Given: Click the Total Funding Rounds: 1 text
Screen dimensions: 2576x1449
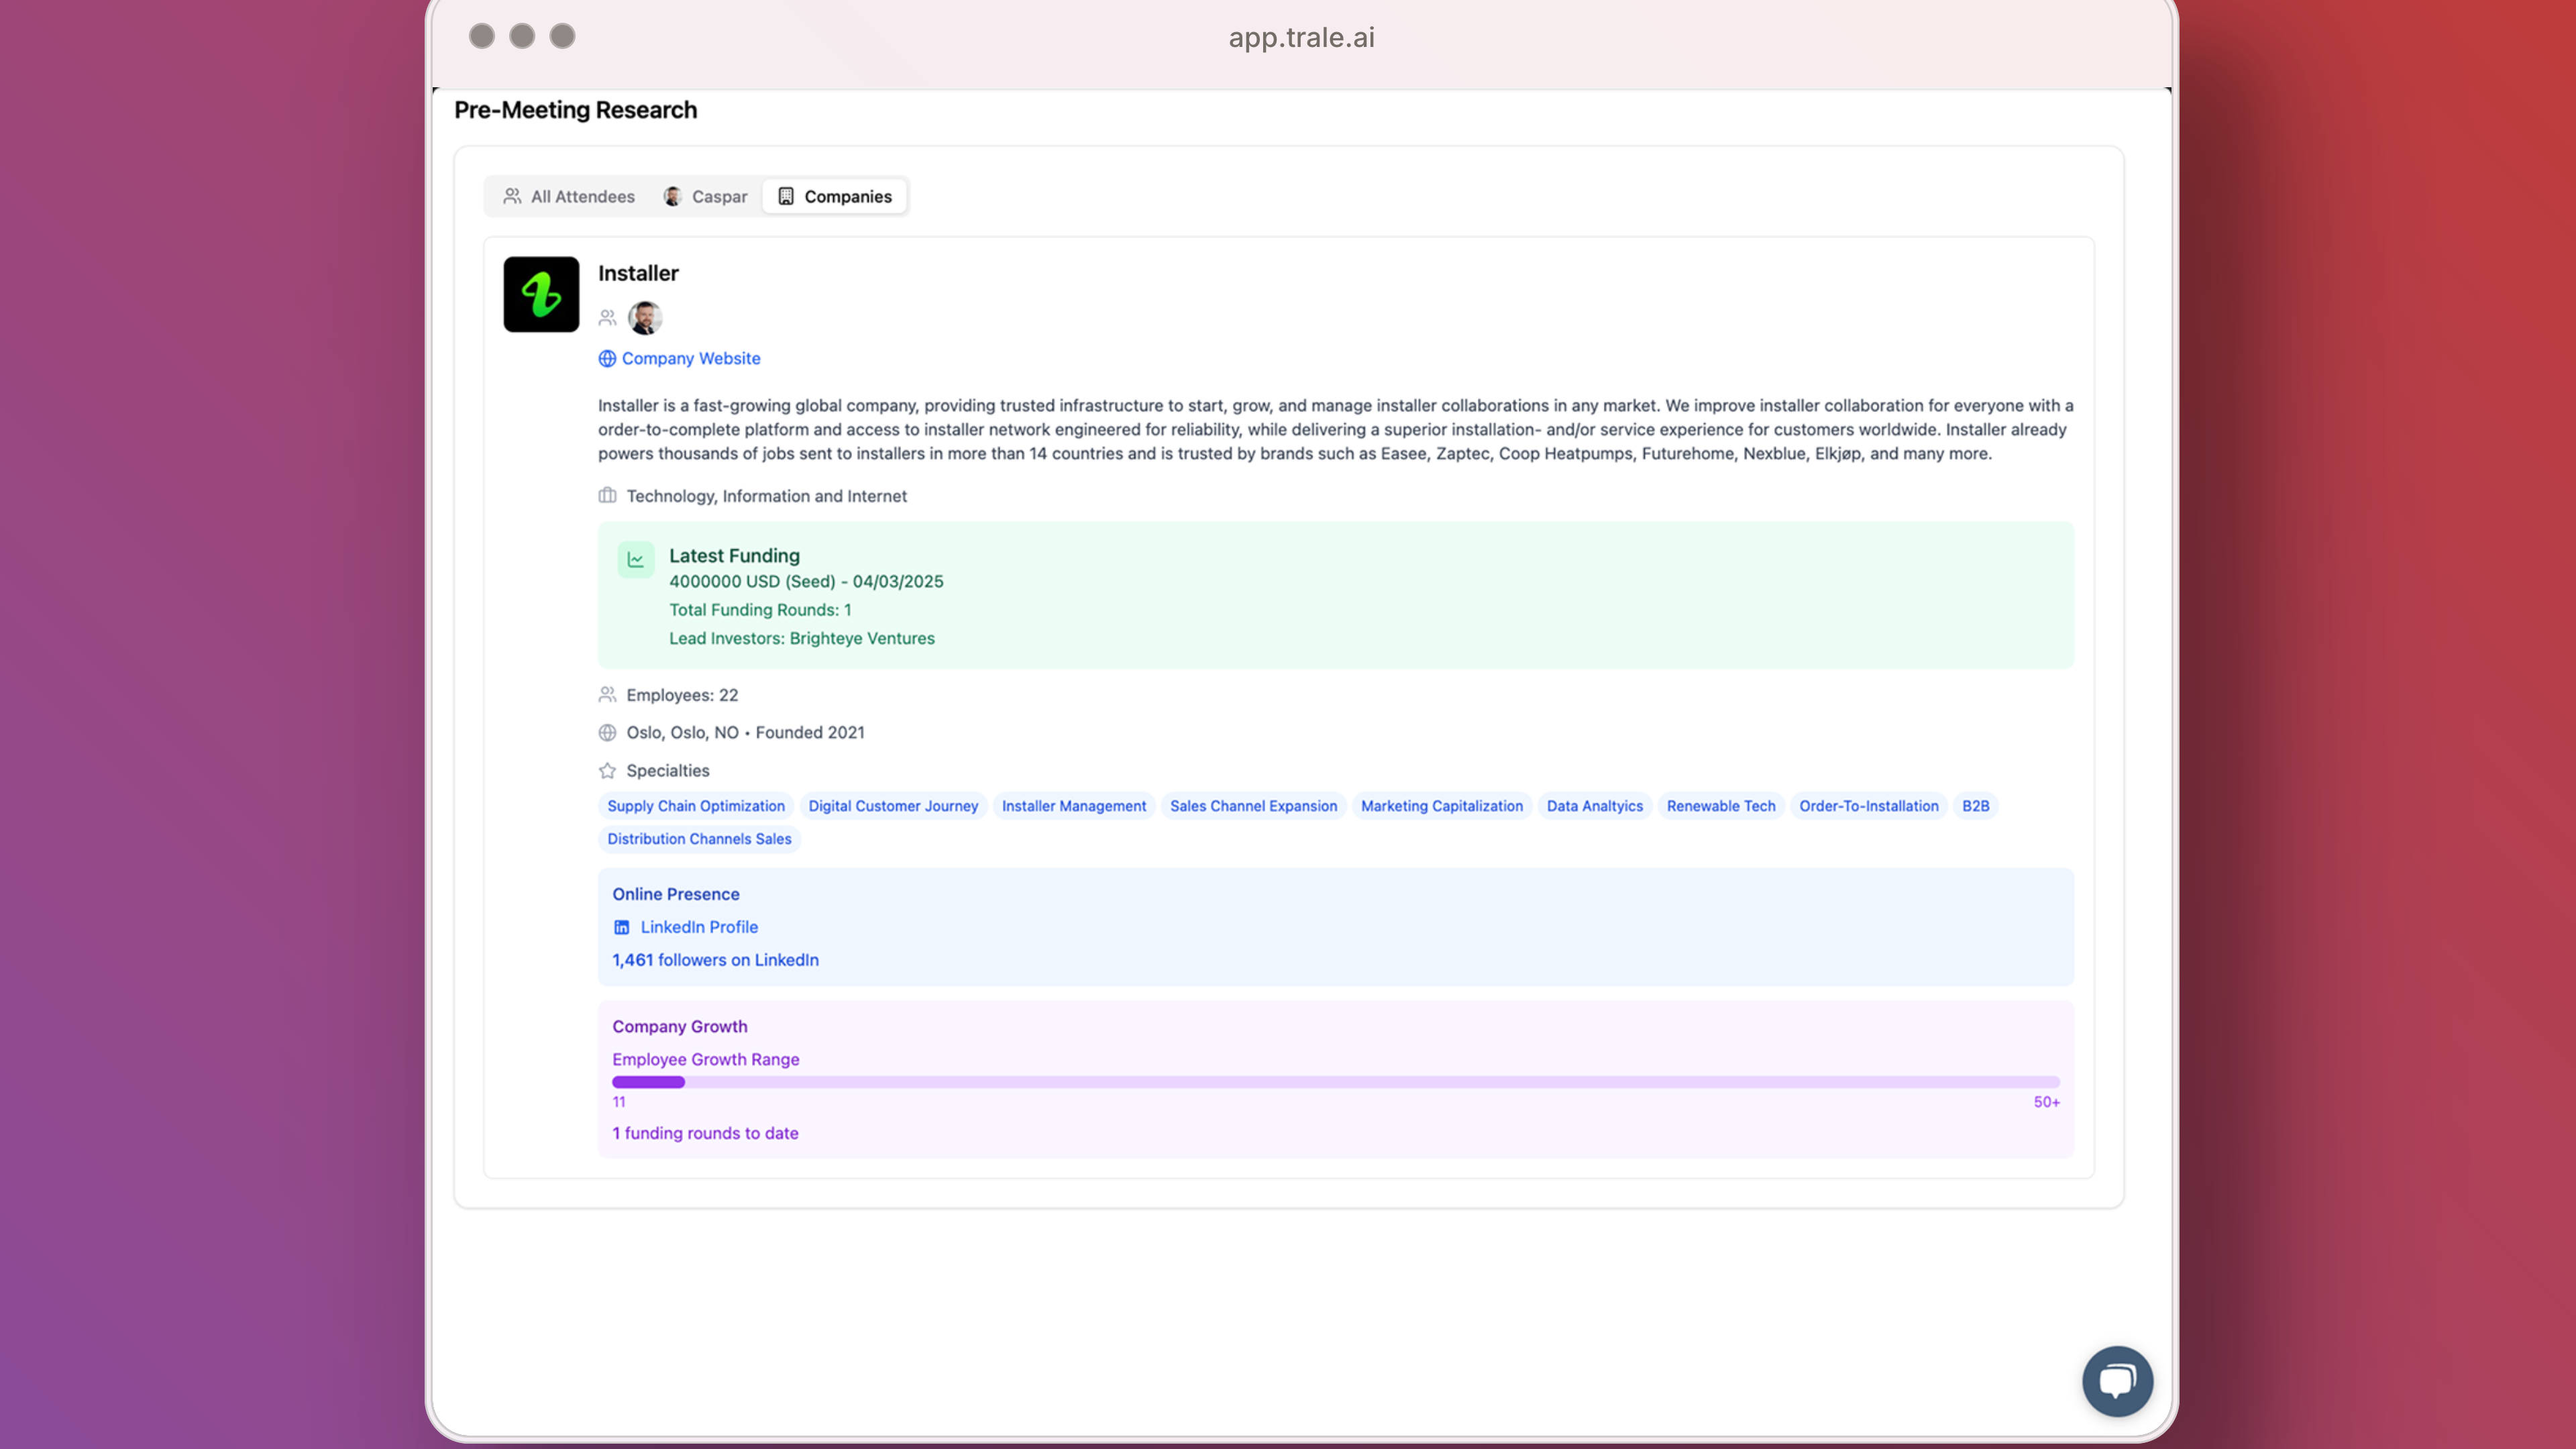Looking at the screenshot, I should click(x=760, y=610).
